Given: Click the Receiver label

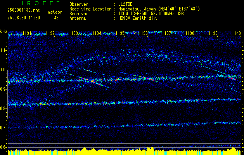Looking at the screenshot, I should (79, 14).
